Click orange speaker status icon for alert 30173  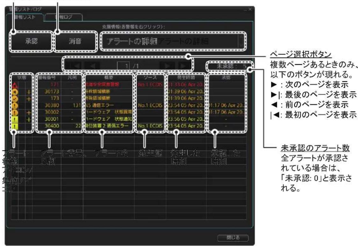[15, 92]
